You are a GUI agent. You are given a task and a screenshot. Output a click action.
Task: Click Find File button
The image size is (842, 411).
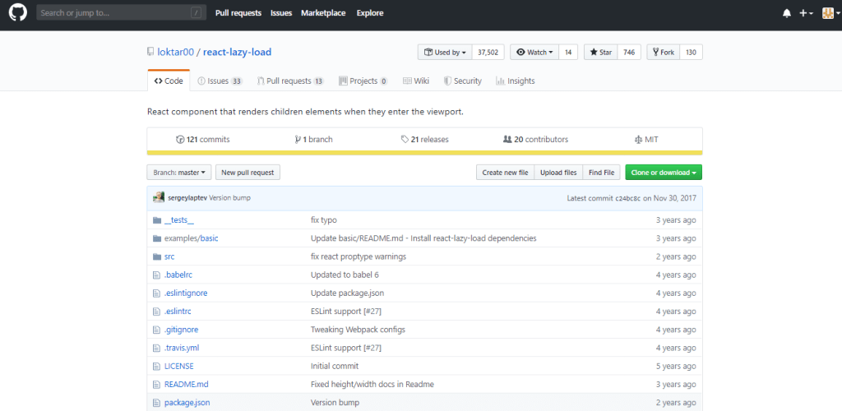click(601, 173)
